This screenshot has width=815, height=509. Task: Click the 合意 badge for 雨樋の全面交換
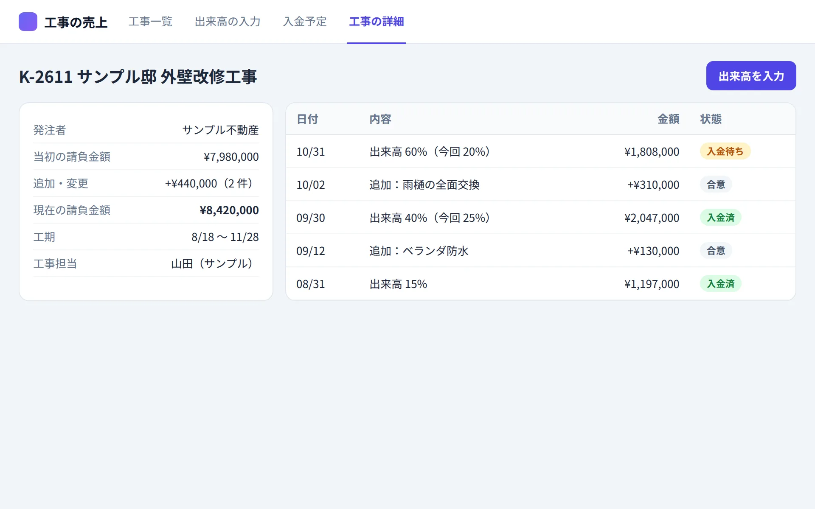point(716,185)
